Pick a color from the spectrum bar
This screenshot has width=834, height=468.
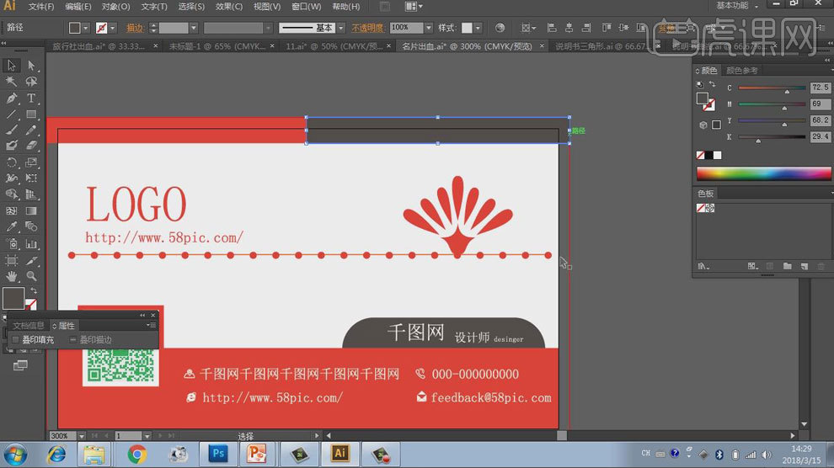764,173
